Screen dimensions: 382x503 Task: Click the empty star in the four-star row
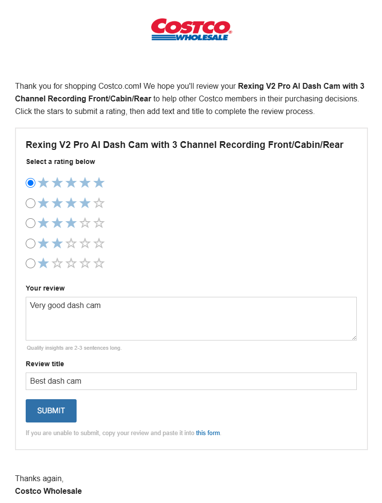[99, 203]
